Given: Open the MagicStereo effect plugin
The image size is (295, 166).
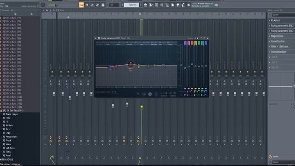Looking at the screenshot, I should pyautogui.click(x=277, y=36).
